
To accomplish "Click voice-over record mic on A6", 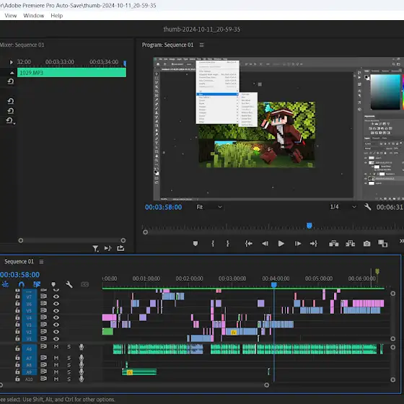I will [82, 347].
